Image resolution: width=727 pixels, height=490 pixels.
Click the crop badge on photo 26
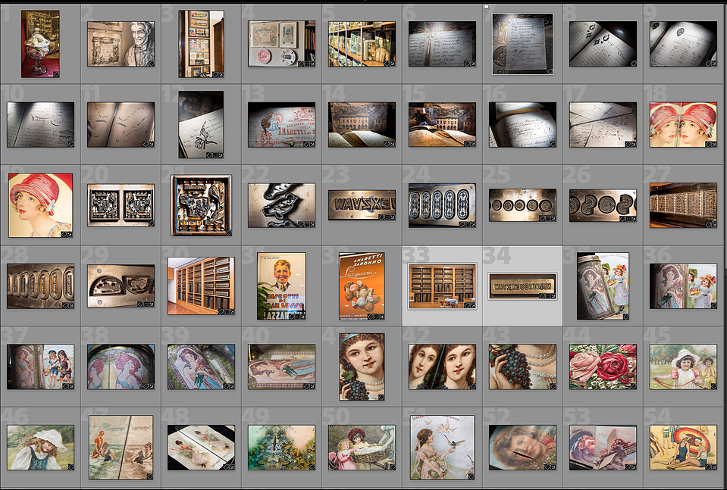coord(628,218)
